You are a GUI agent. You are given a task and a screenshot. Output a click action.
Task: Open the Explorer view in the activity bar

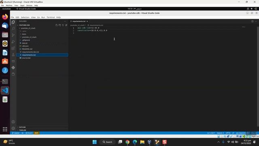tap(13, 22)
